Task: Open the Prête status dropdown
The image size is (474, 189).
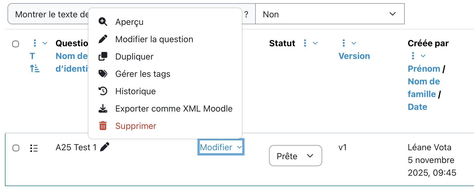Action: [x=295, y=156]
